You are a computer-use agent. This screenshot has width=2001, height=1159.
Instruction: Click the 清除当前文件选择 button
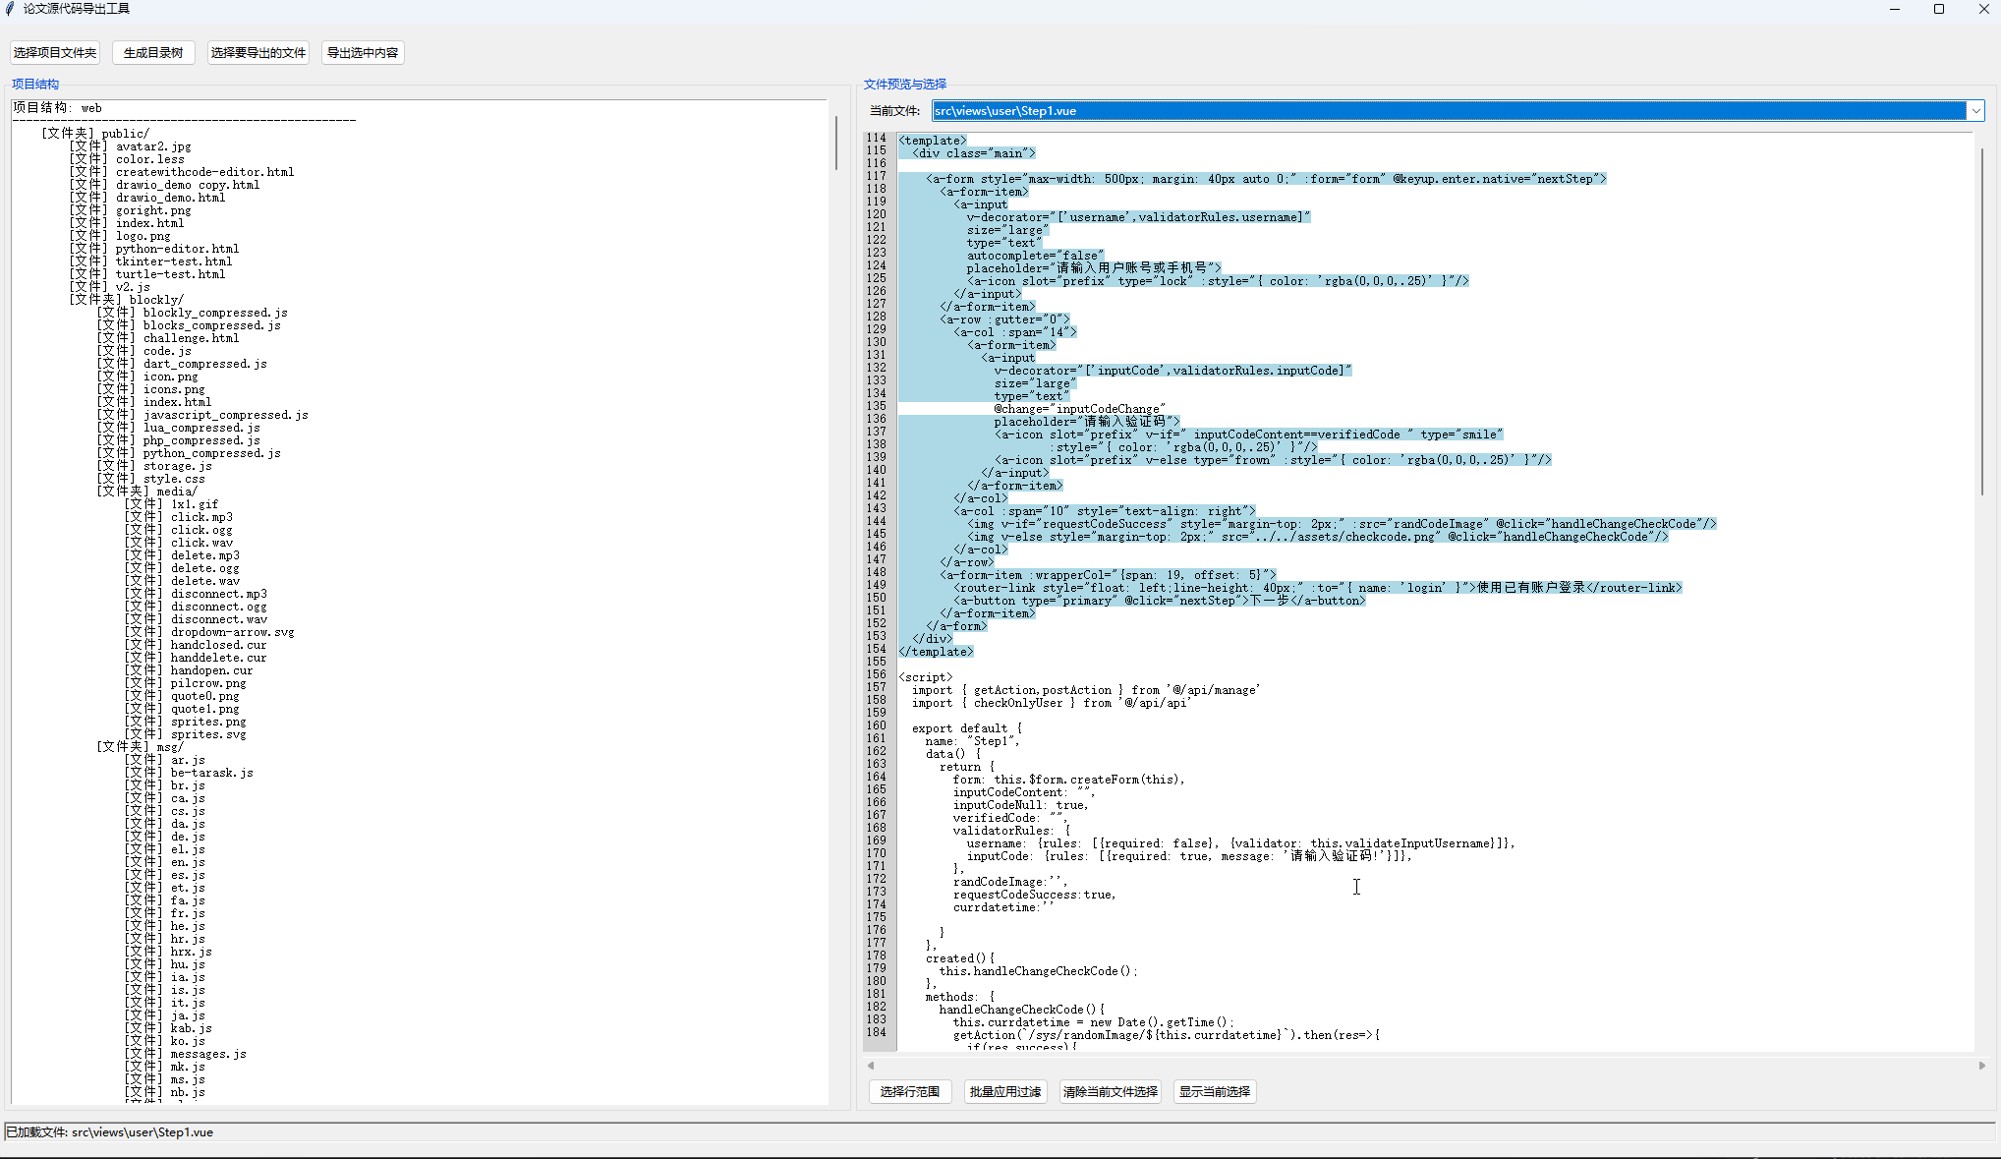pos(1111,1091)
